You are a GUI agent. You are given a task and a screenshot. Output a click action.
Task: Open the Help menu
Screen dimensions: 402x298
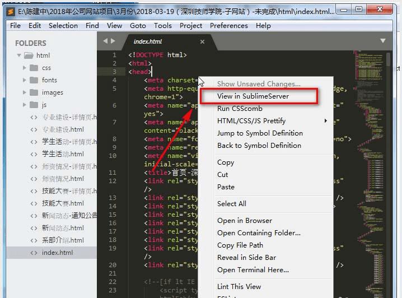263,26
